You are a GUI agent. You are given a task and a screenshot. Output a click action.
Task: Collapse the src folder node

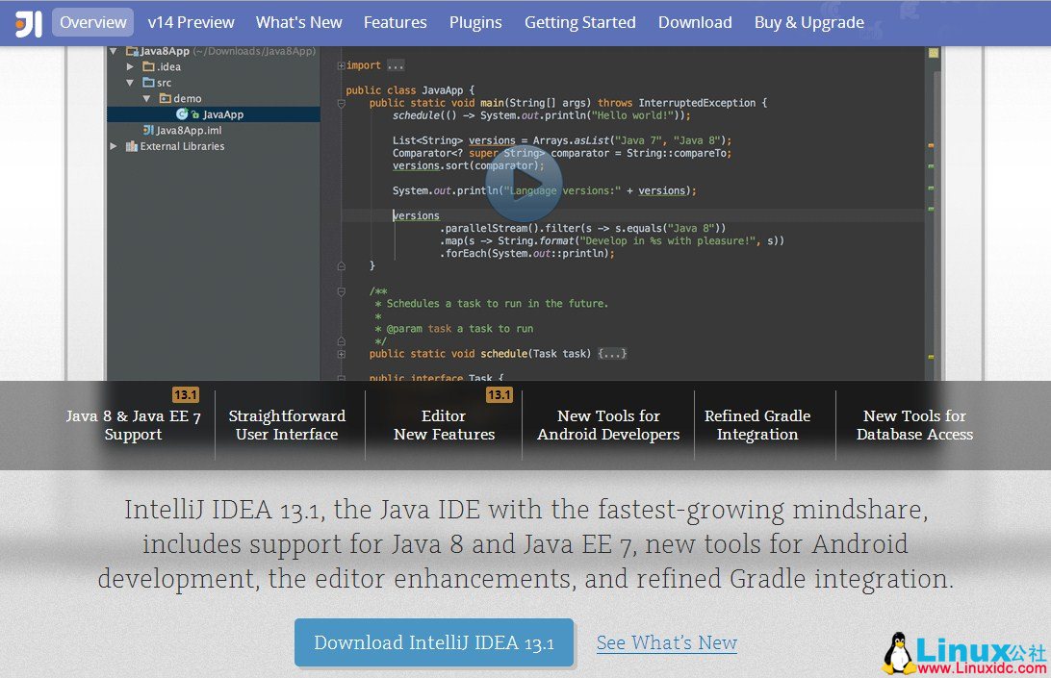(131, 82)
